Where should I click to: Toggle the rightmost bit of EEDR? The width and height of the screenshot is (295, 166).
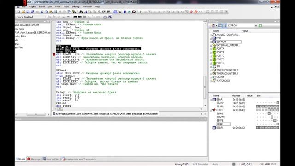click(277, 128)
